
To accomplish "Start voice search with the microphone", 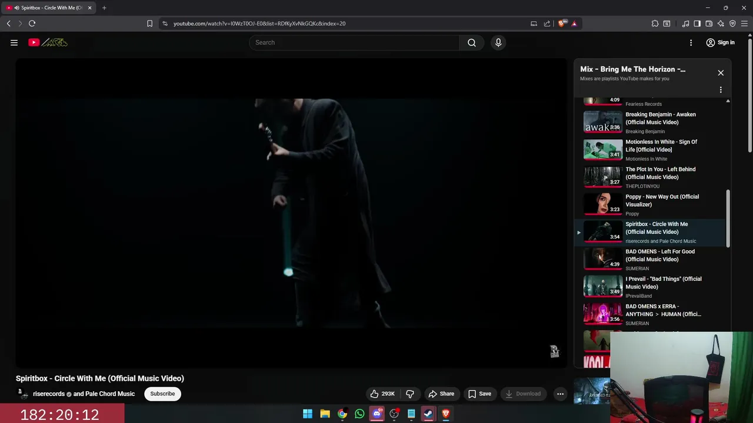I will point(498,42).
